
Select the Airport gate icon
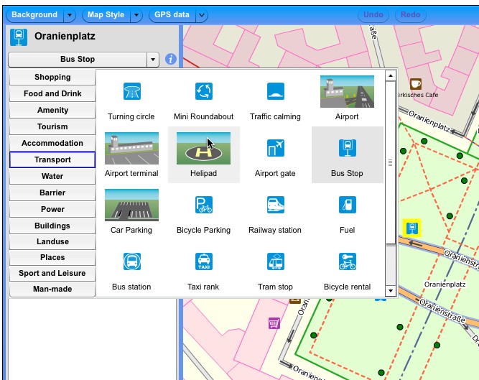pyautogui.click(x=275, y=148)
